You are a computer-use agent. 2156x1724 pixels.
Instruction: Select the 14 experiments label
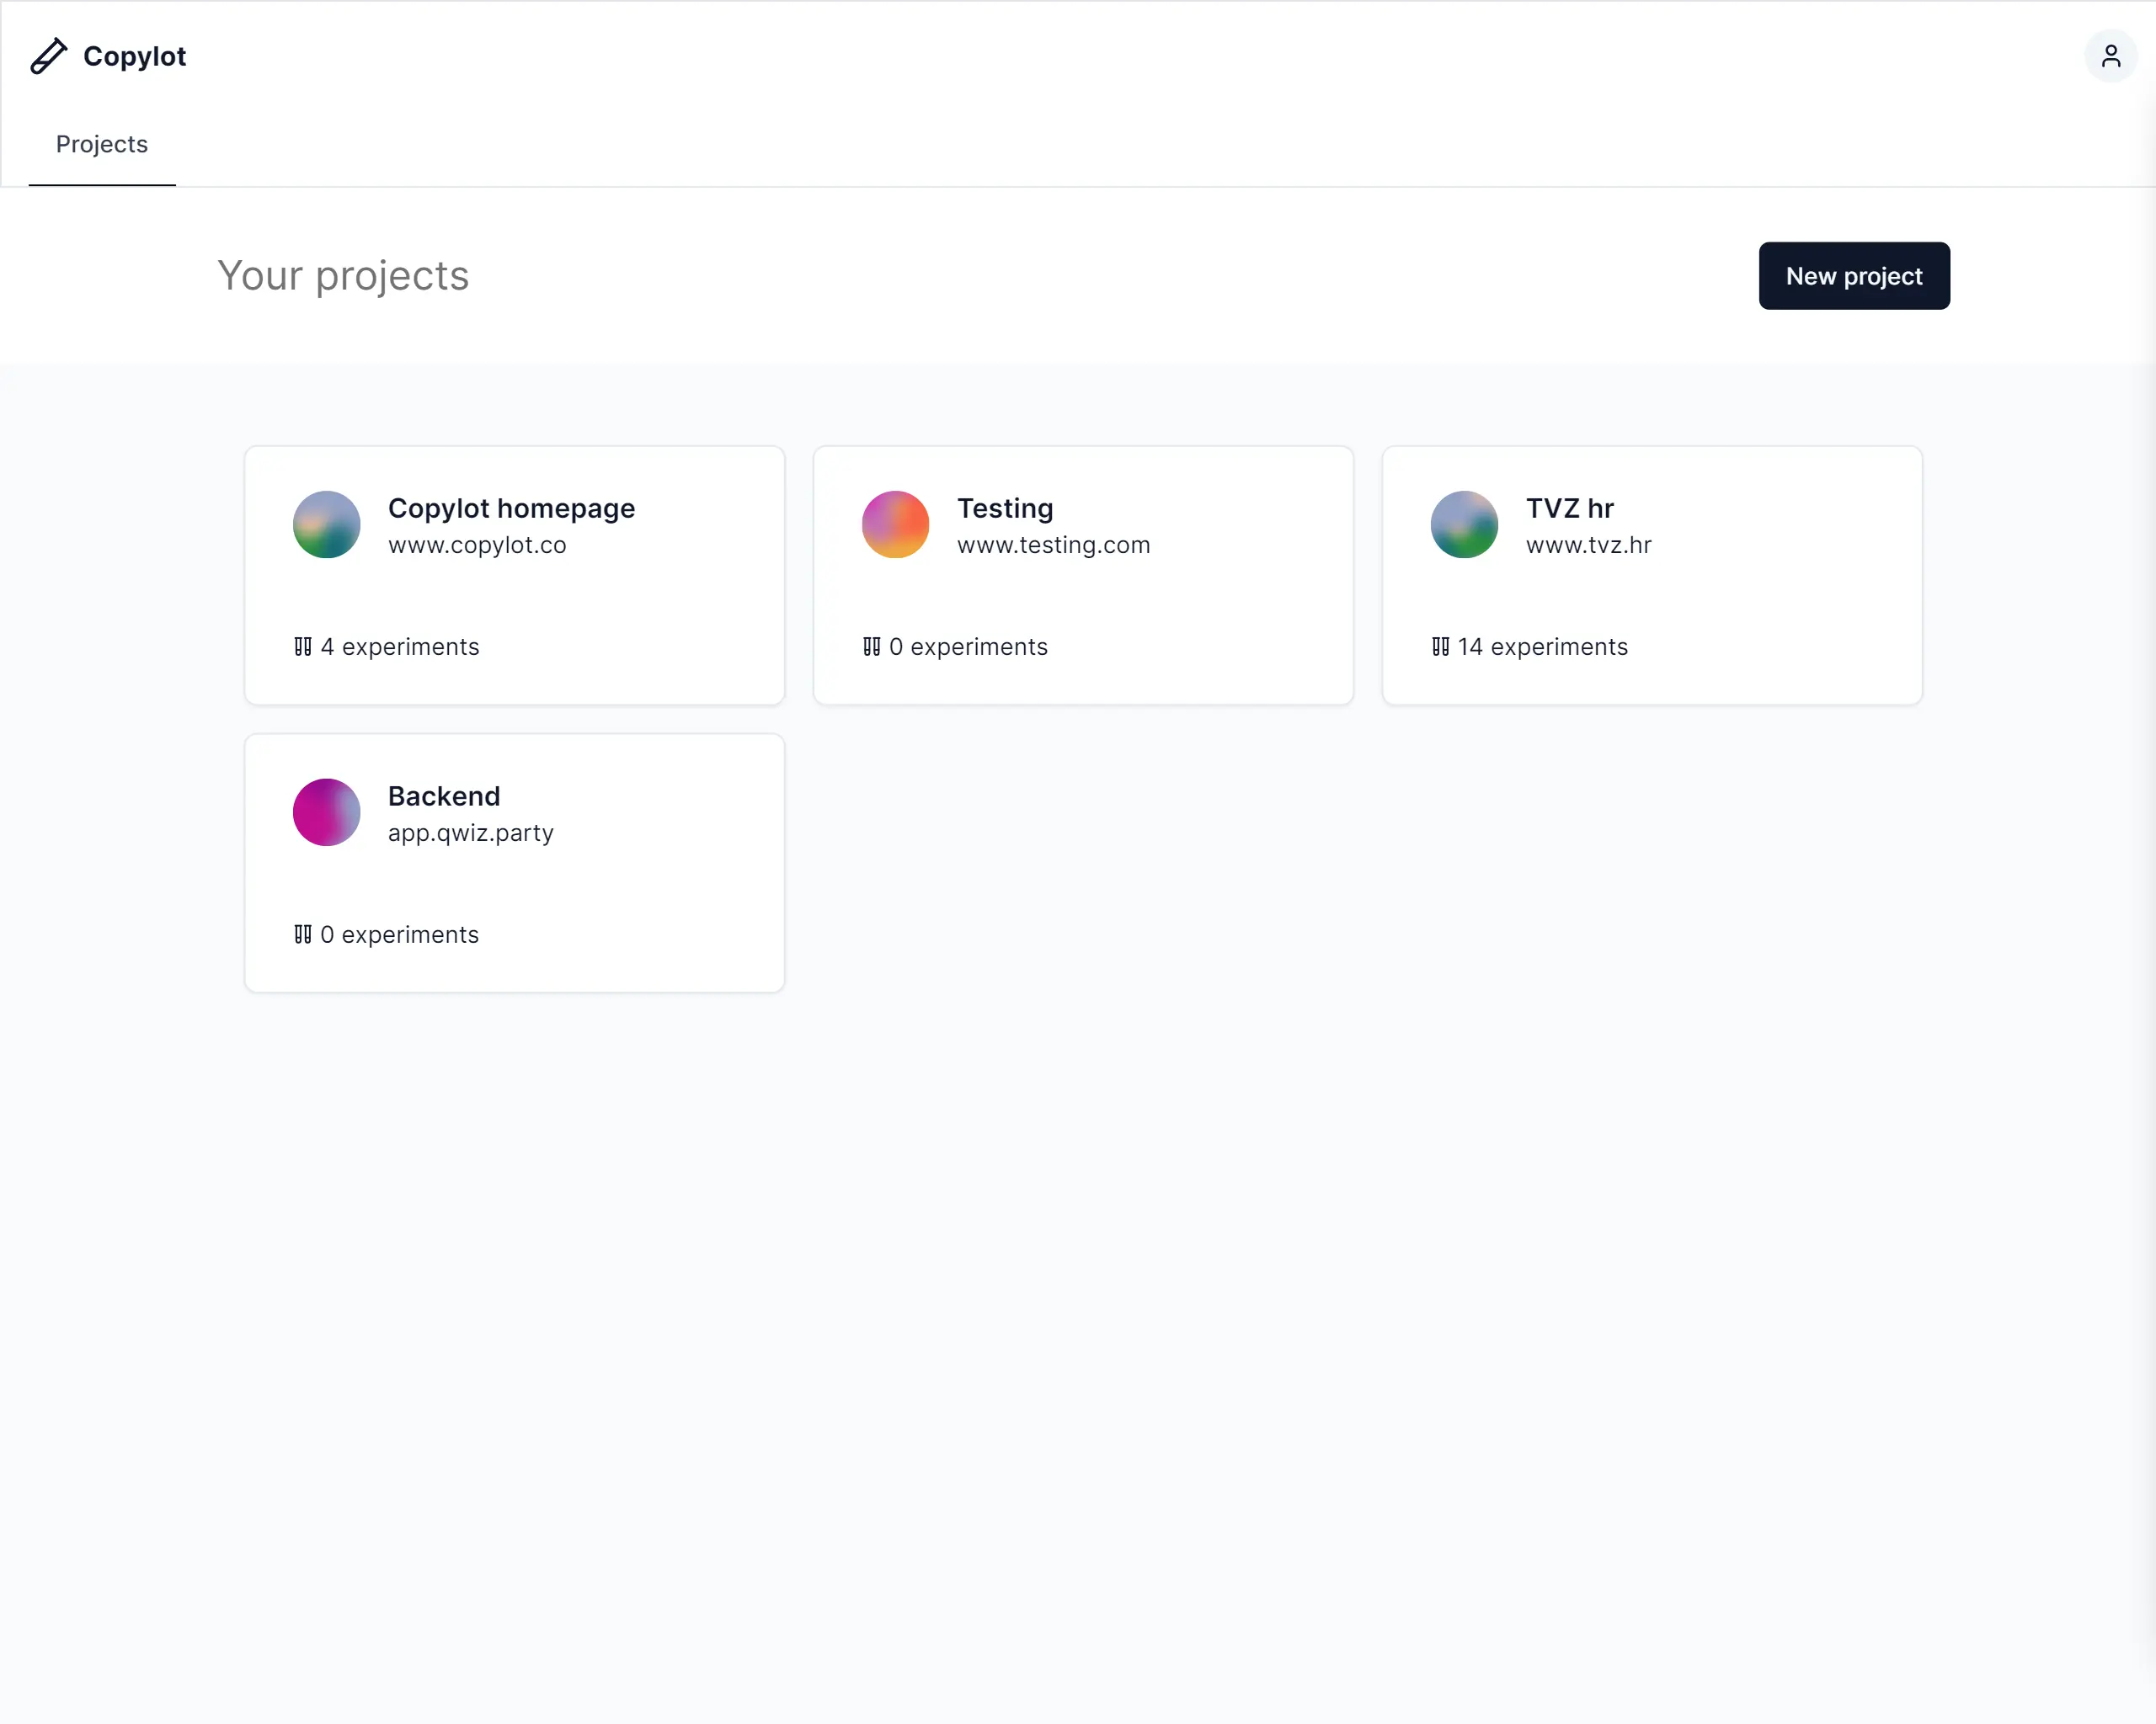(x=1542, y=646)
